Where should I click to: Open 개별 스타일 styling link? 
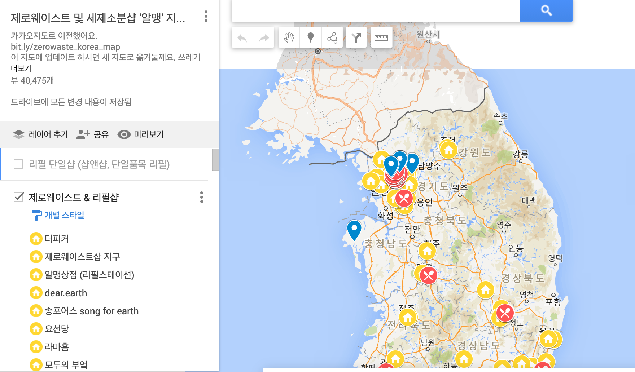click(x=64, y=215)
